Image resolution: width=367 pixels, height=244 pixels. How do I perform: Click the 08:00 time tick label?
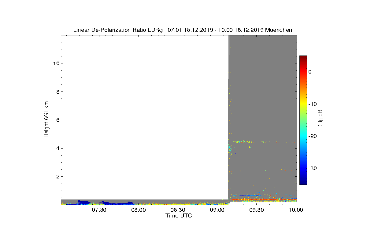pos(139,210)
